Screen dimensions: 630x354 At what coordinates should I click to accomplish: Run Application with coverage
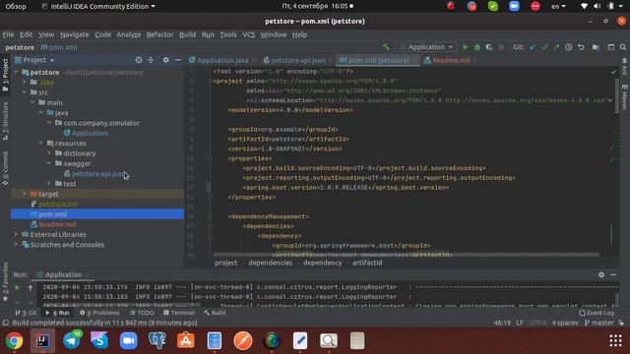[x=489, y=47]
